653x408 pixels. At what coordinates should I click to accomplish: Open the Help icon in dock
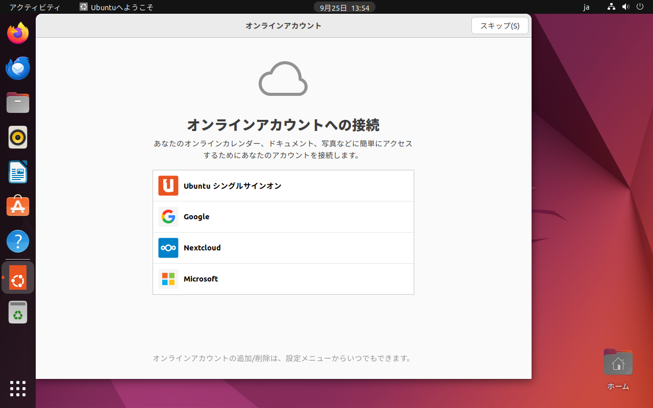(18, 241)
